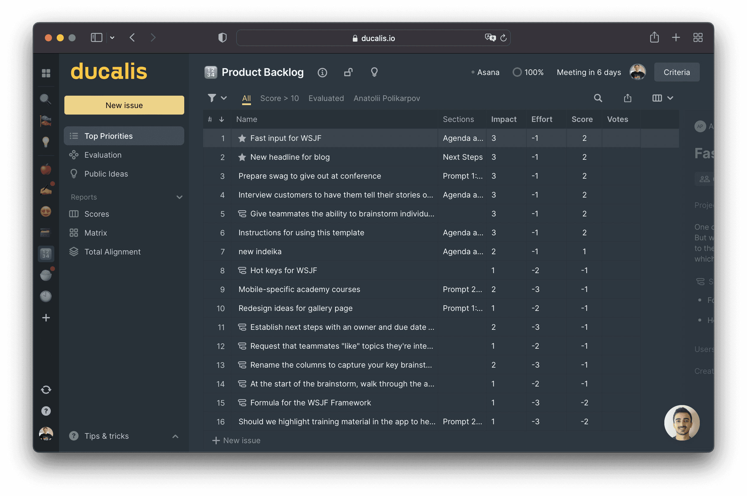Search issues with the table magnifier icon
This screenshot has height=496, width=747.
[x=598, y=98]
